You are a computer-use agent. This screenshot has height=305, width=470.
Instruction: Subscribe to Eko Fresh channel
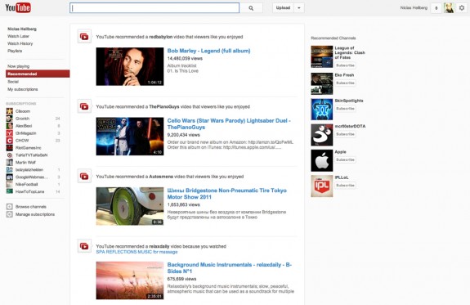(x=345, y=83)
